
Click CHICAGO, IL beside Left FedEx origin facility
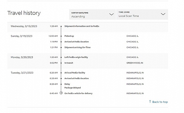tap(132, 57)
